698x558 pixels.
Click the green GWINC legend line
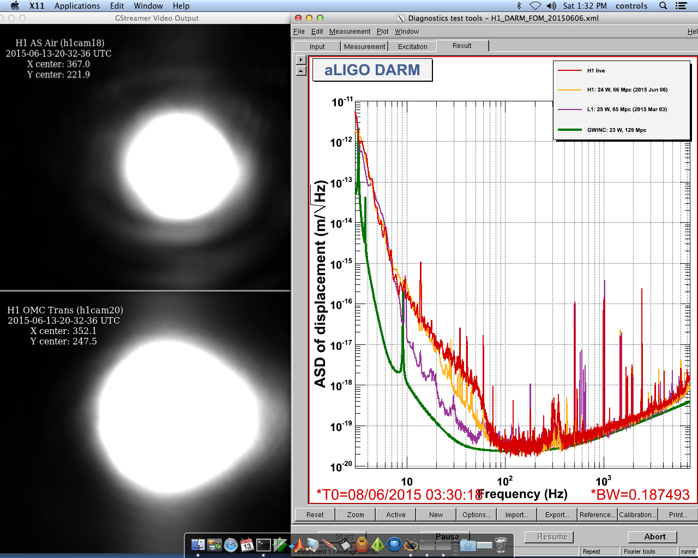tap(569, 130)
